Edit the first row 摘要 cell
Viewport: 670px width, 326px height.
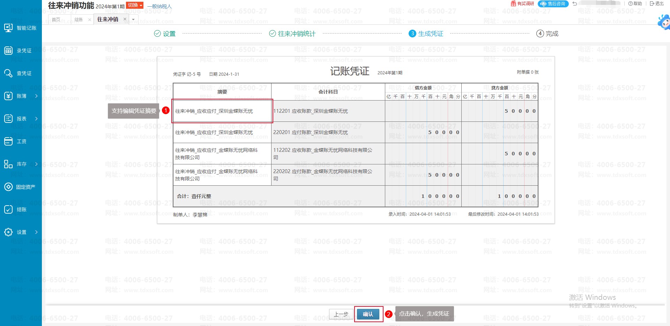(222, 111)
